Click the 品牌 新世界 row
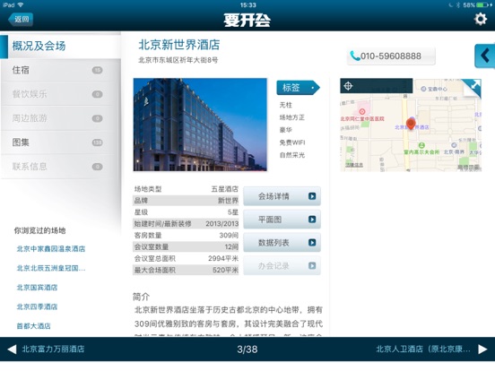This screenshot has width=495, height=371. 186,201
